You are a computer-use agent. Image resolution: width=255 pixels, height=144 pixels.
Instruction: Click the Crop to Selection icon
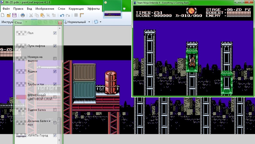pos(48,15)
